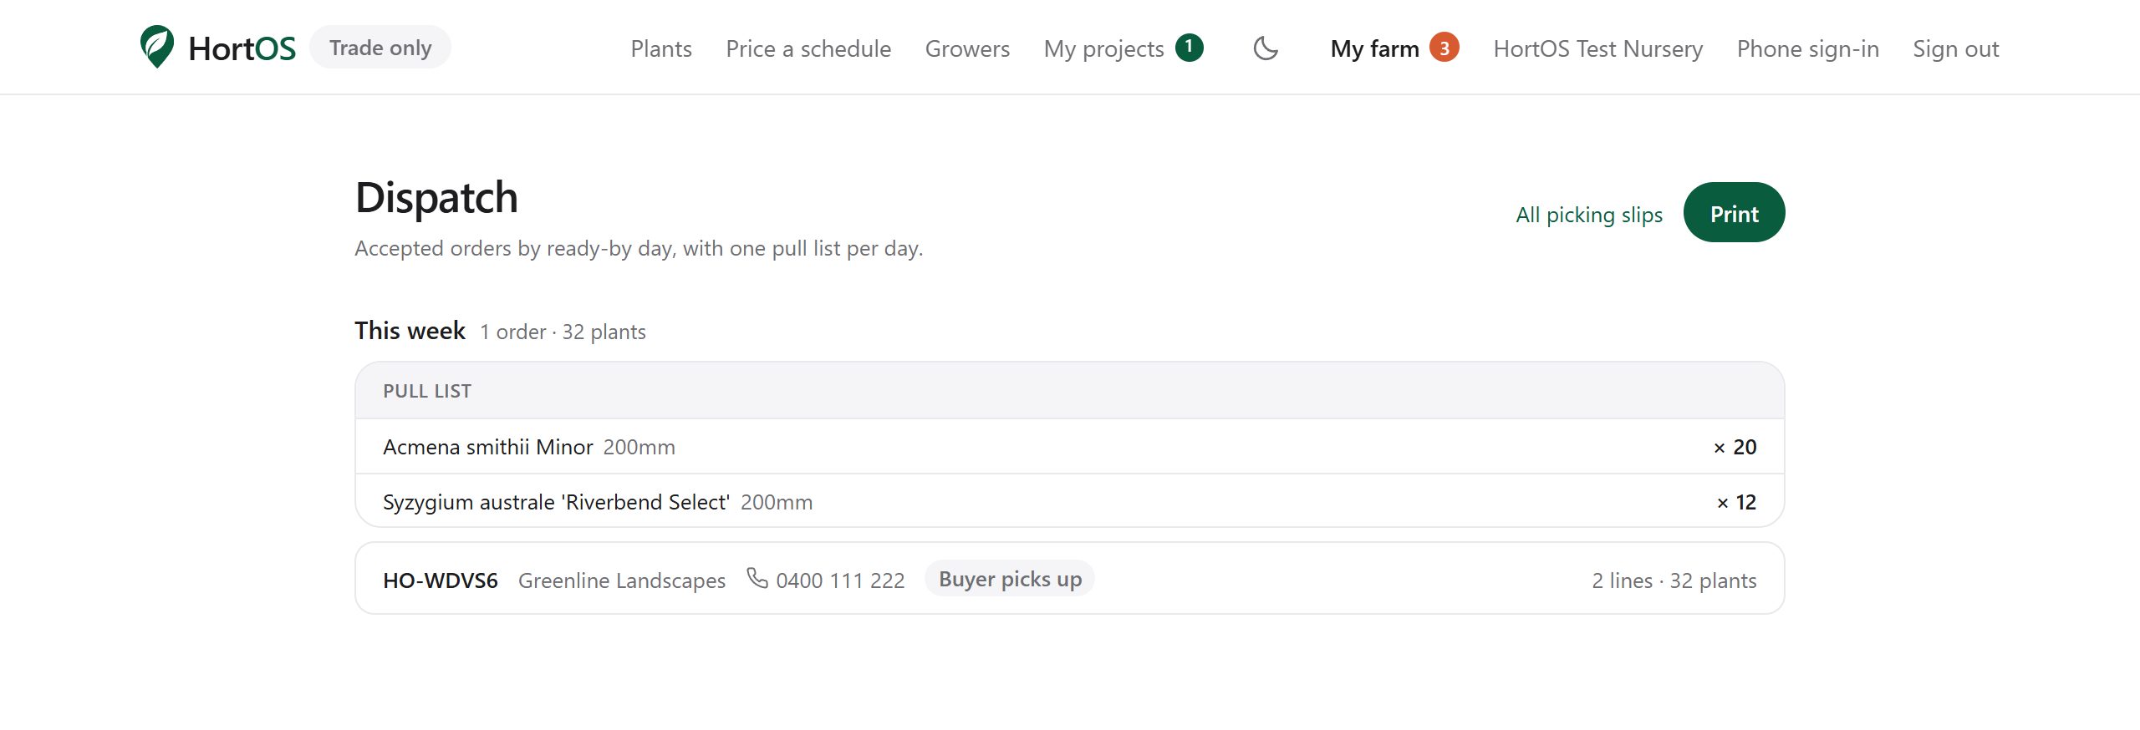Click the 2 lines · 32 plants summary
Viewport: 2140px width, 730px height.
click(x=1674, y=580)
